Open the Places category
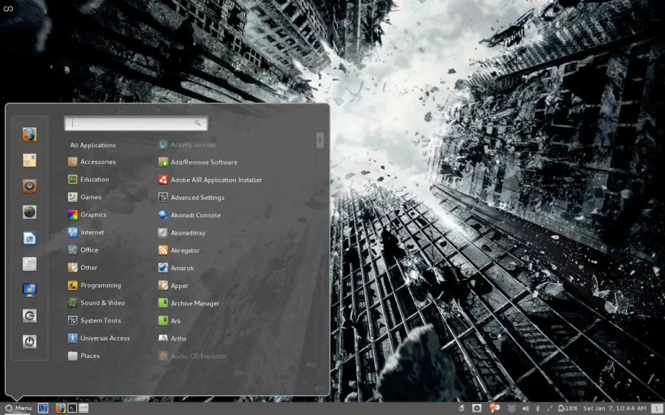Viewport: 665px width, 415px height. pyautogui.click(x=84, y=356)
